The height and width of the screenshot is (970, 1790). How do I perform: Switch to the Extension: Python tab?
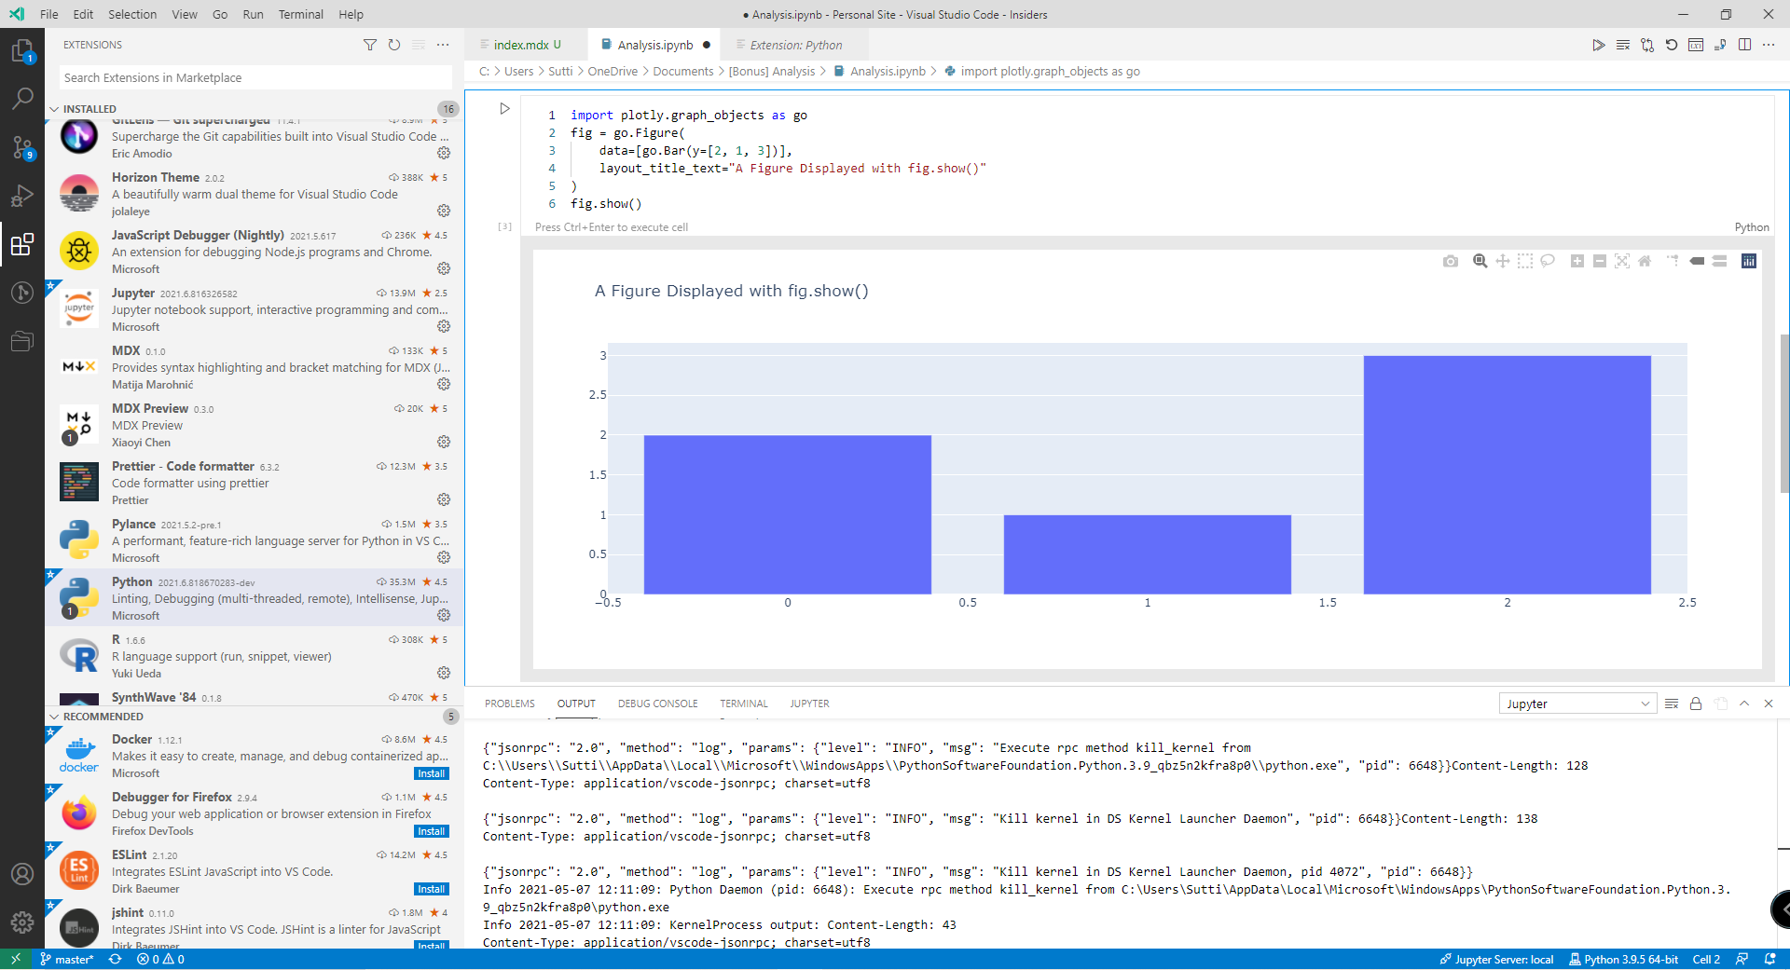pyautogui.click(x=795, y=45)
